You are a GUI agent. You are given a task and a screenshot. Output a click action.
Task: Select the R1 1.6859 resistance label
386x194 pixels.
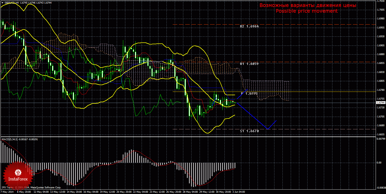(249, 64)
